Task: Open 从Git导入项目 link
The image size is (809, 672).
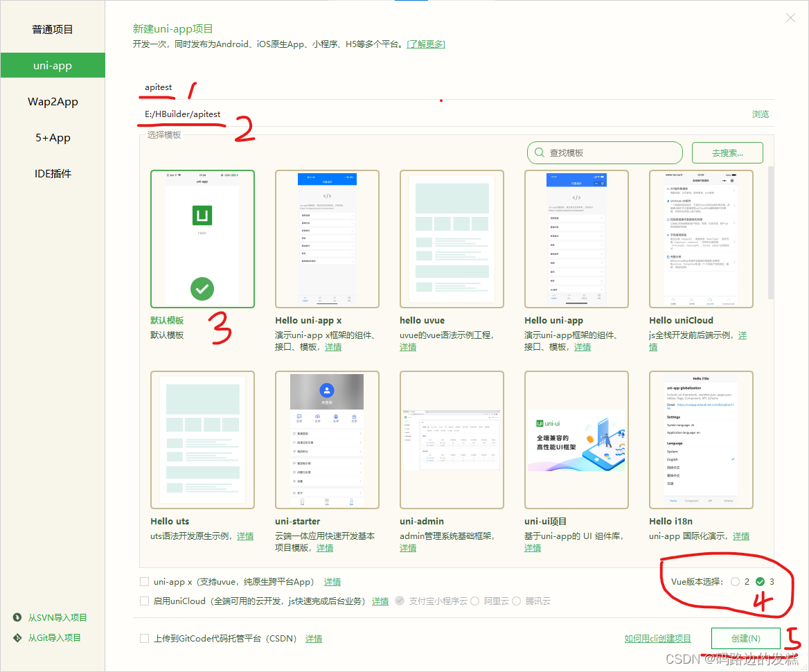Action: tap(54, 637)
